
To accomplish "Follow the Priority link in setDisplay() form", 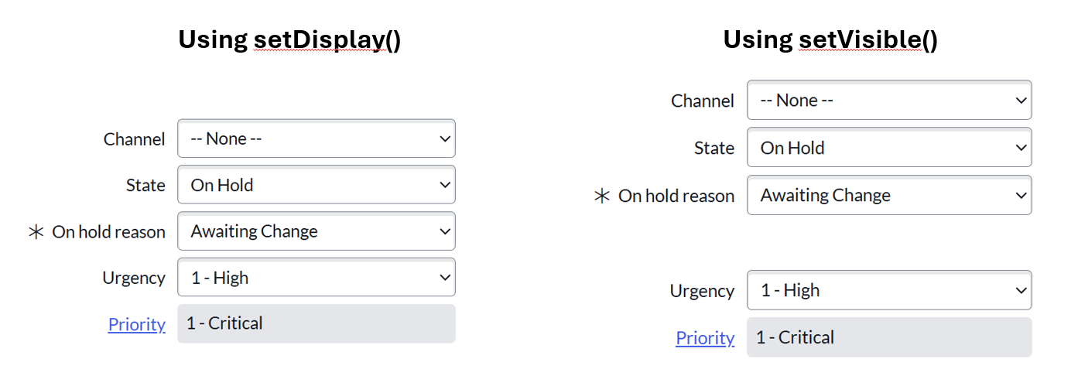I will (137, 324).
